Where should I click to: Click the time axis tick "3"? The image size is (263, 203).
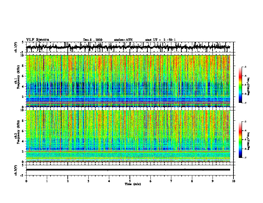tap(88, 181)
